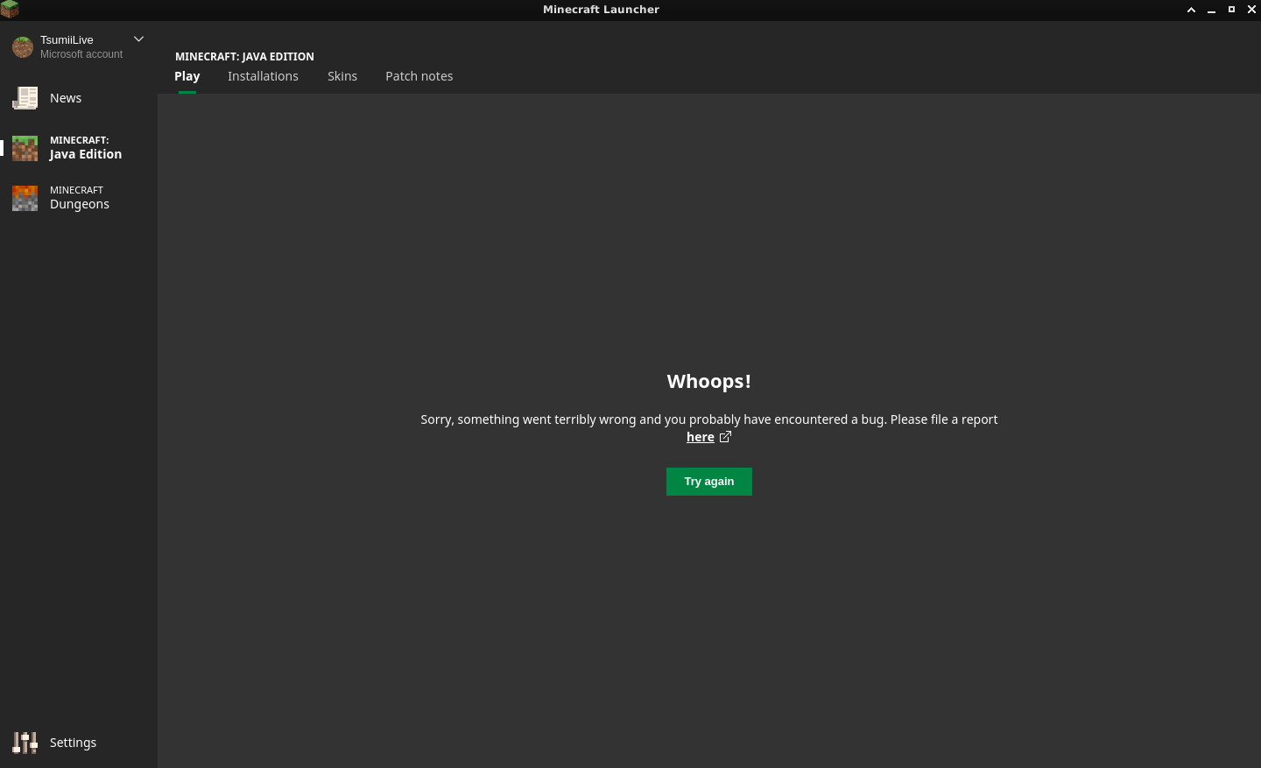Click the external link icon beside 'here'

click(x=725, y=437)
